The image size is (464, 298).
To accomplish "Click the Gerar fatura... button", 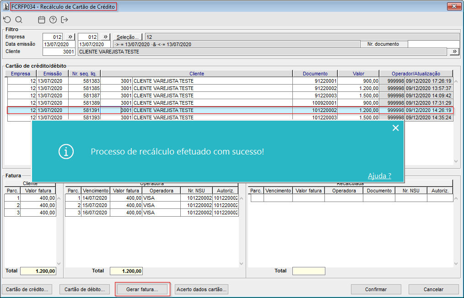I will pos(142,289).
